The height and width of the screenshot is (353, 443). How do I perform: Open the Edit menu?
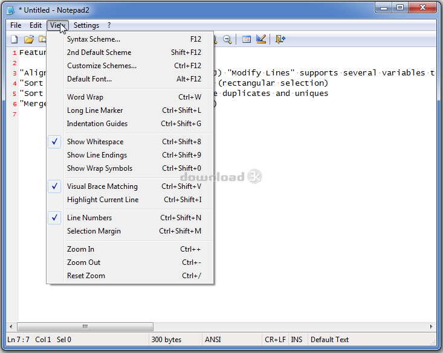[x=36, y=25]
